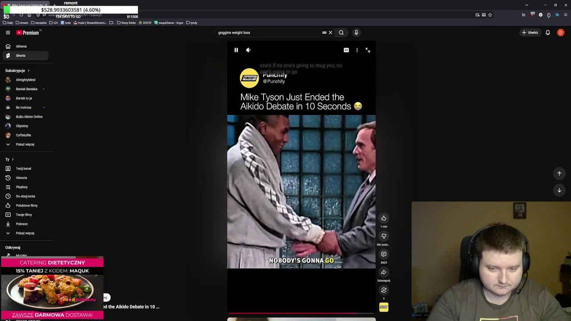Go to previous Short with up arrow
The width and height of the screenshot is (571, 321).
pos(559,173)
